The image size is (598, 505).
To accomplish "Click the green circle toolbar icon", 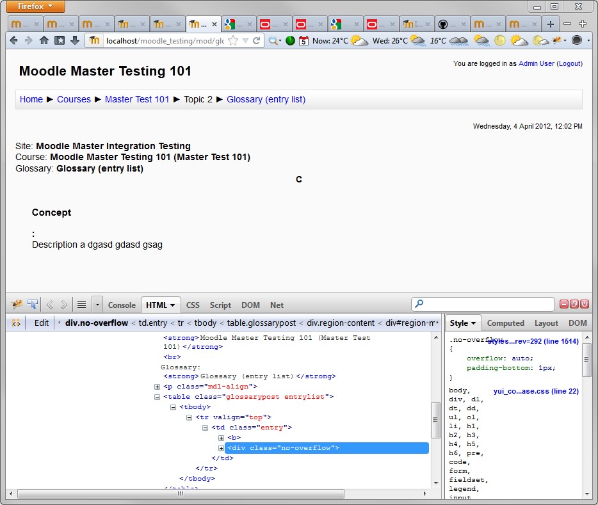I will point(290,40).
